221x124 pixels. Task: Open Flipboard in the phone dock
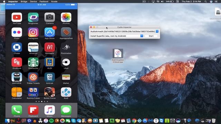33,110
